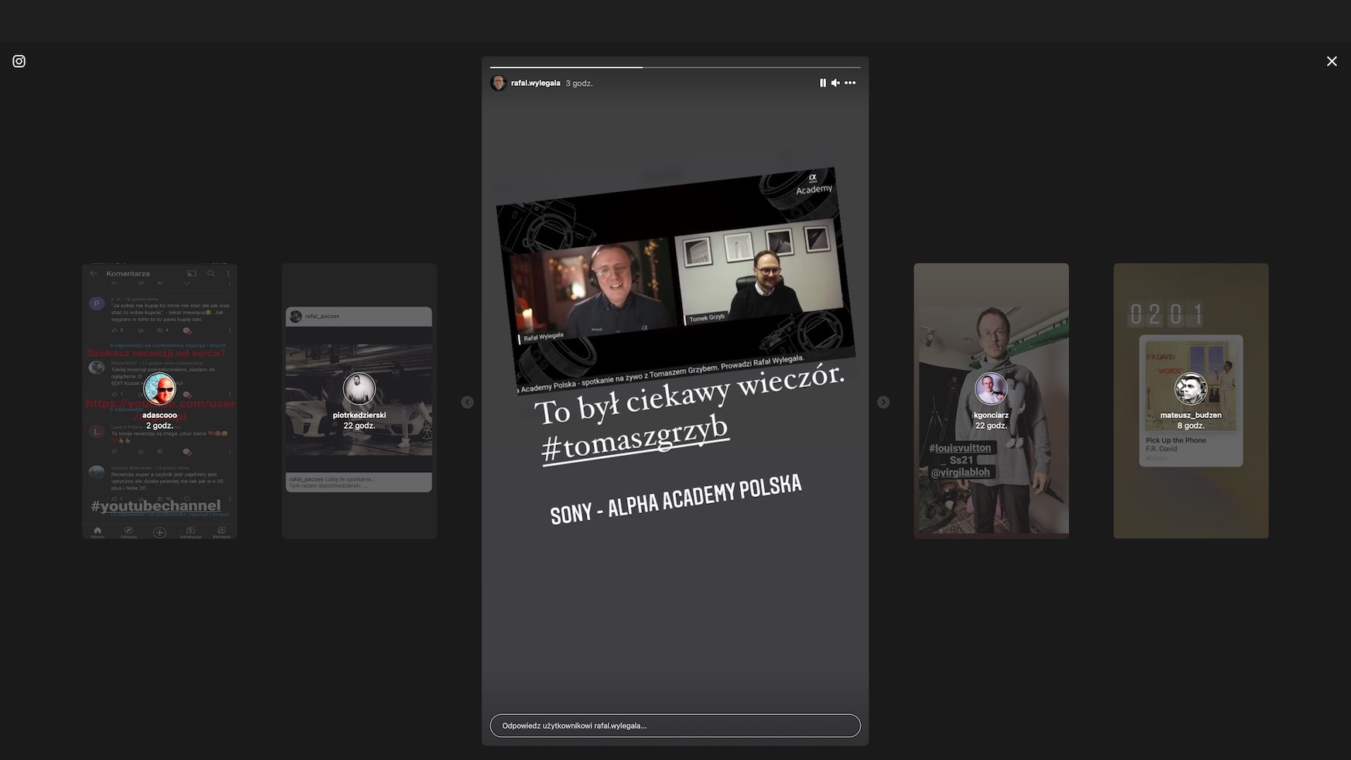Viewport: 1351px width, 760px height.
Task: Open adascooo story thumbnail
Action: (x=159, y=401)
